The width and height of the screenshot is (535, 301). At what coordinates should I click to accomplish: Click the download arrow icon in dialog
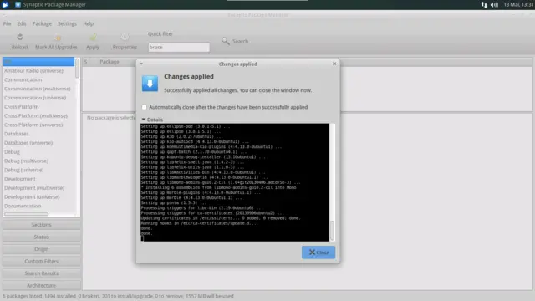[x=150, y=84]
